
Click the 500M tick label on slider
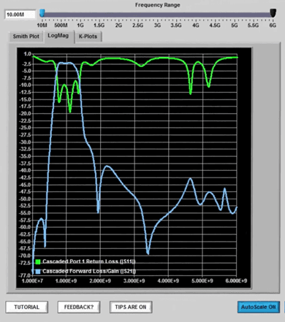[61, 26]
